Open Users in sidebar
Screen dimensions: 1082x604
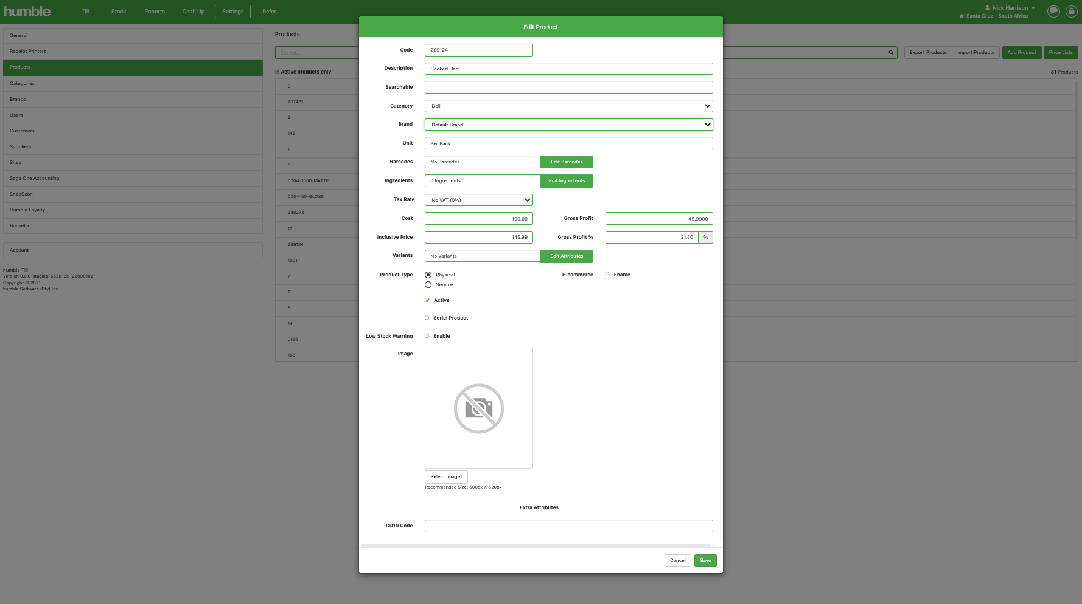[133, 115]
